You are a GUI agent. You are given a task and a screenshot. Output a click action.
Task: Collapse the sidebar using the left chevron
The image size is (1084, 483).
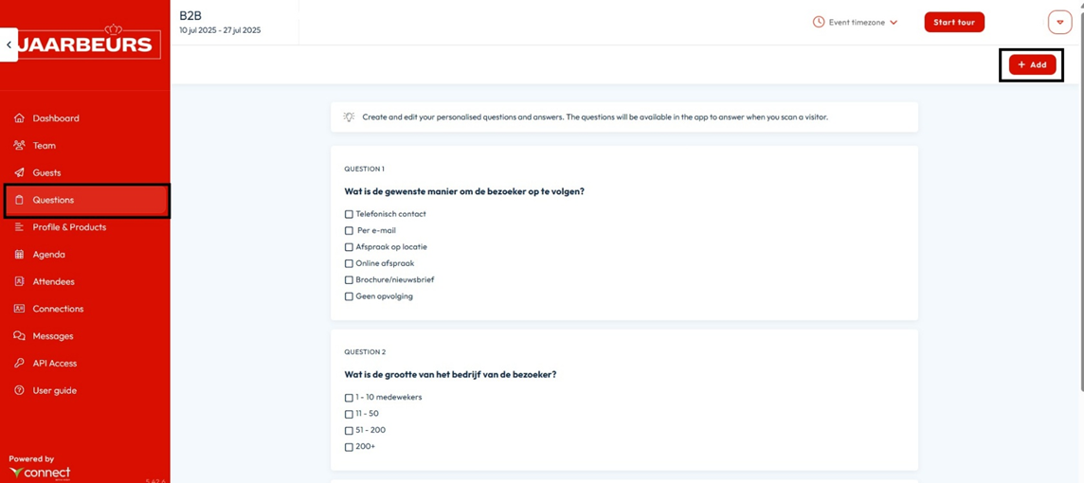(9, 45)
